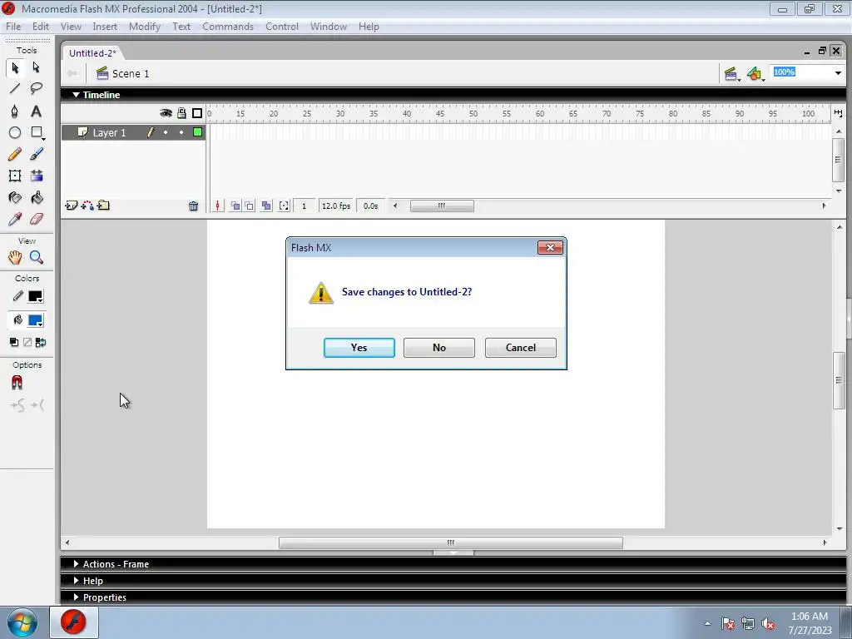This screenshot has width=852, height=639.
Task: Select the Arrow selection tool
Action: 15,67
